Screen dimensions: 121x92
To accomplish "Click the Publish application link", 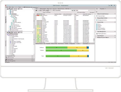I will pyautogui.click(x=102, y=34).
